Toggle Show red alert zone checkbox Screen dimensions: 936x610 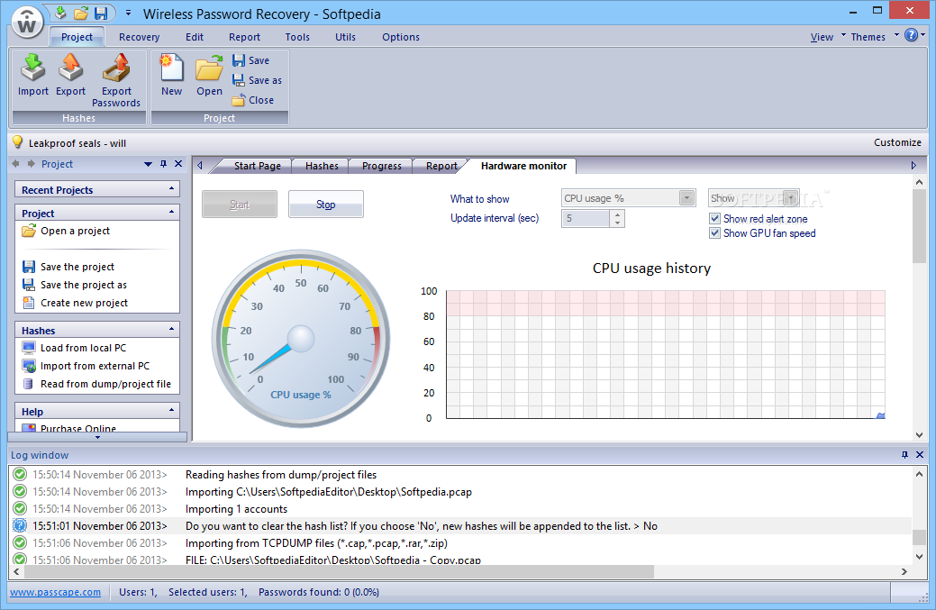coord(714,218)
